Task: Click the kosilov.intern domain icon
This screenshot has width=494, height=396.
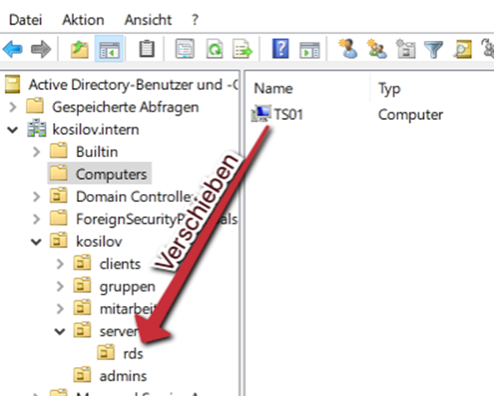Action: pyautogui.click(x=37, y=129)
